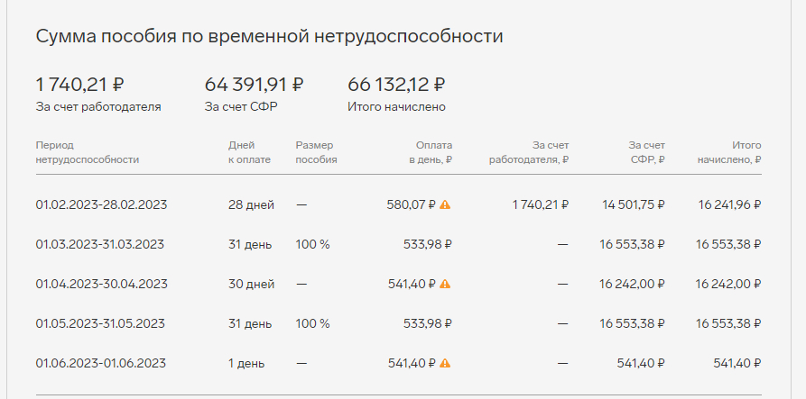
Task: Click the 16 241,96 ₽ total cell
Action: (x=729, y=204)
